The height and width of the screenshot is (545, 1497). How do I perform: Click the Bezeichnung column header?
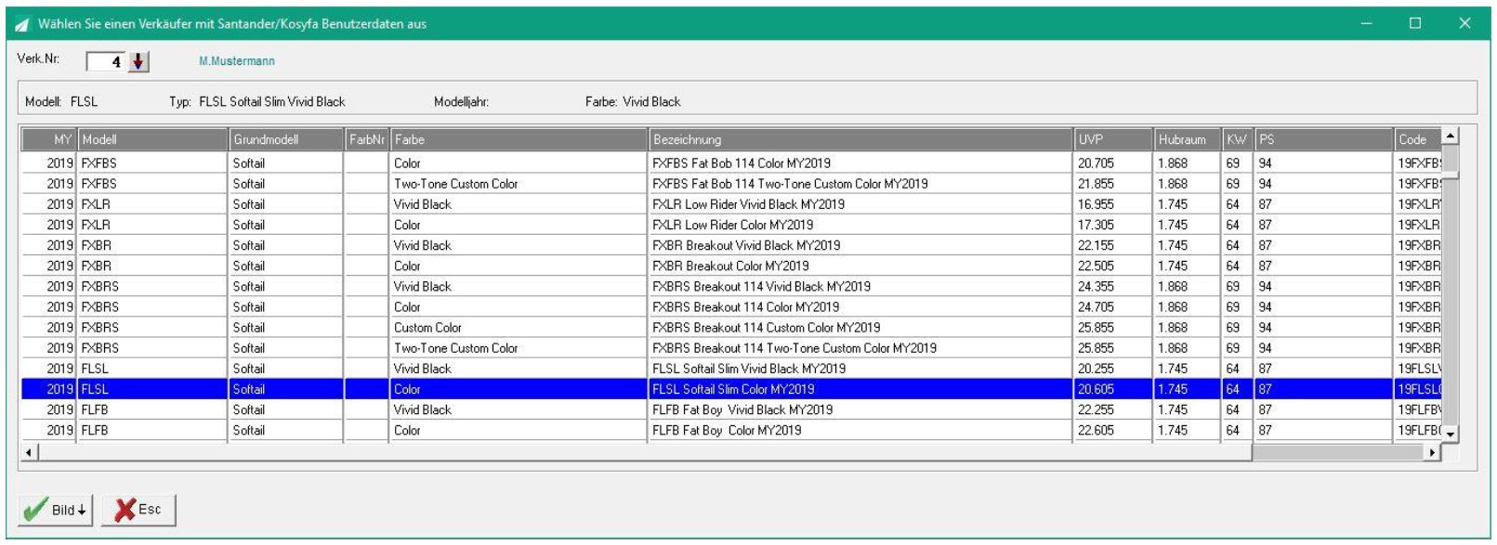click(861, 139)
